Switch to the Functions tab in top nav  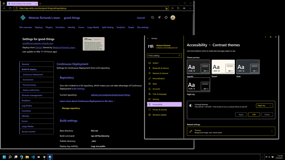[60, 27]
